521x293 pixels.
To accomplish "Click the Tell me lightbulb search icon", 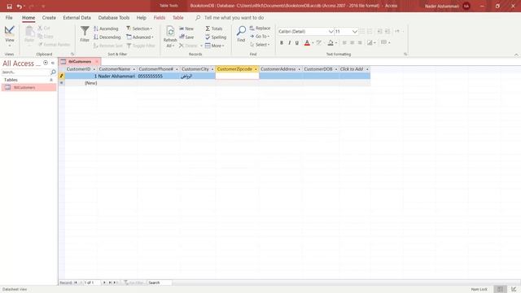I will point(198,18).
